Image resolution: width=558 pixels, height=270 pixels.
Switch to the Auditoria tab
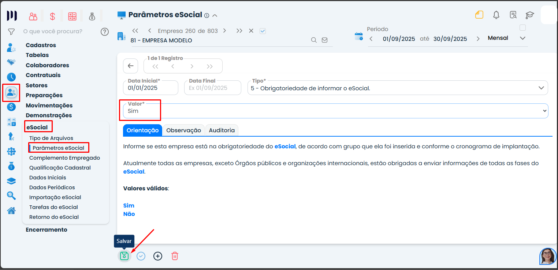click(x=222, y=130)
